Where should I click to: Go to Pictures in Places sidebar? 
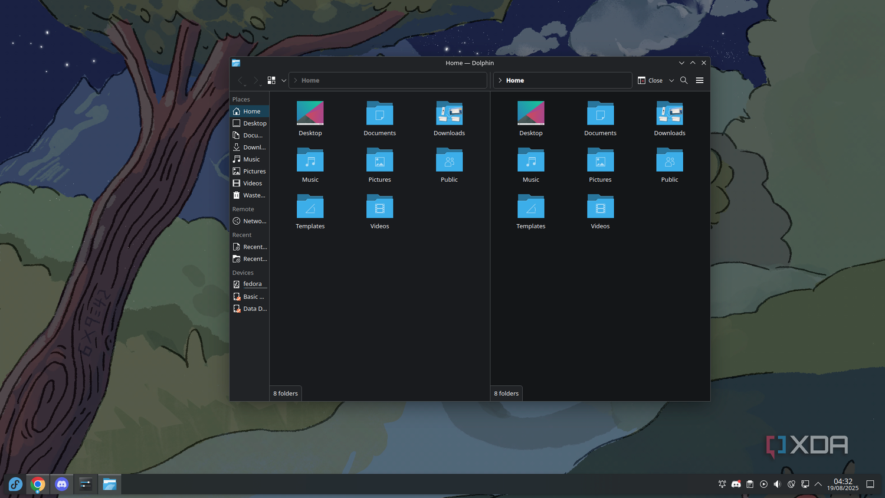[250, 171]
